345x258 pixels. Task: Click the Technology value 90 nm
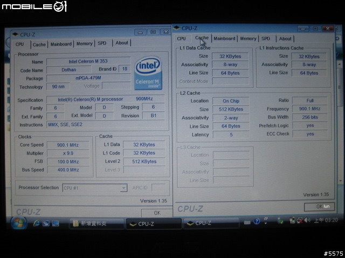[58, 87]
